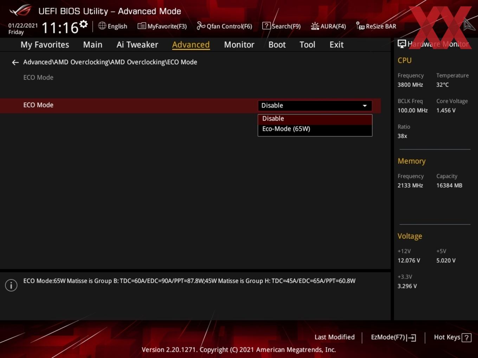Screen dimensions: 478x358
Task: Click the Hardware Monitor screen icon
Action: (402, 44)
